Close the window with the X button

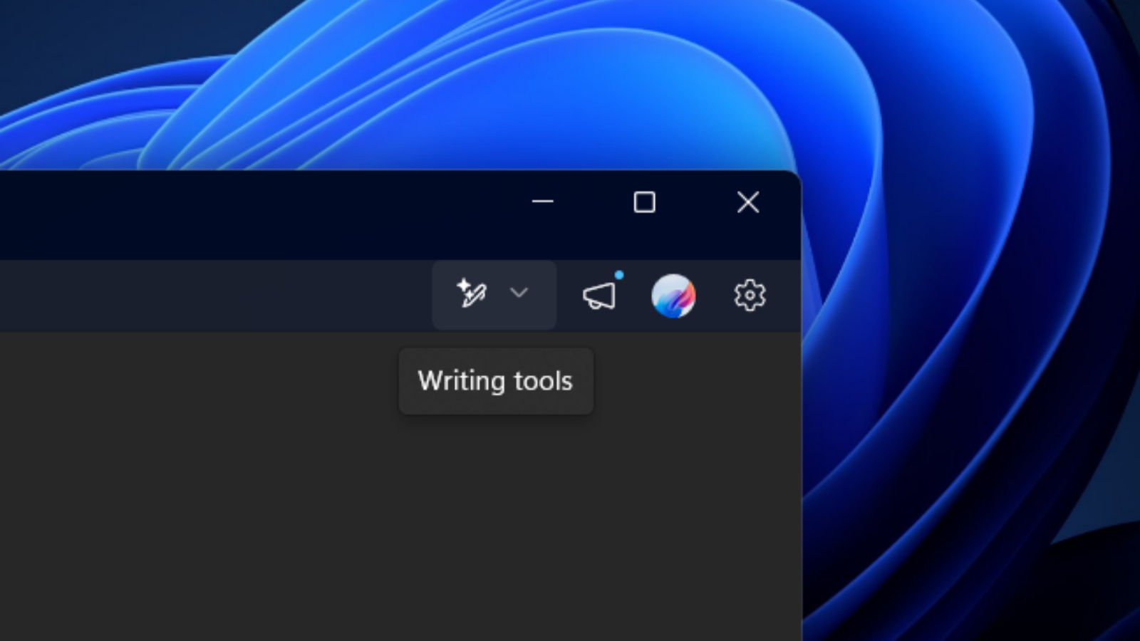pos(747,202)
